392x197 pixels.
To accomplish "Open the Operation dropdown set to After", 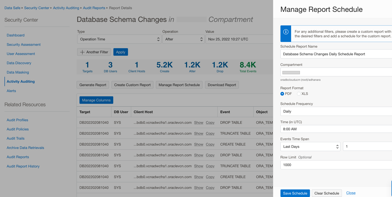I will (x=183, y=39).
